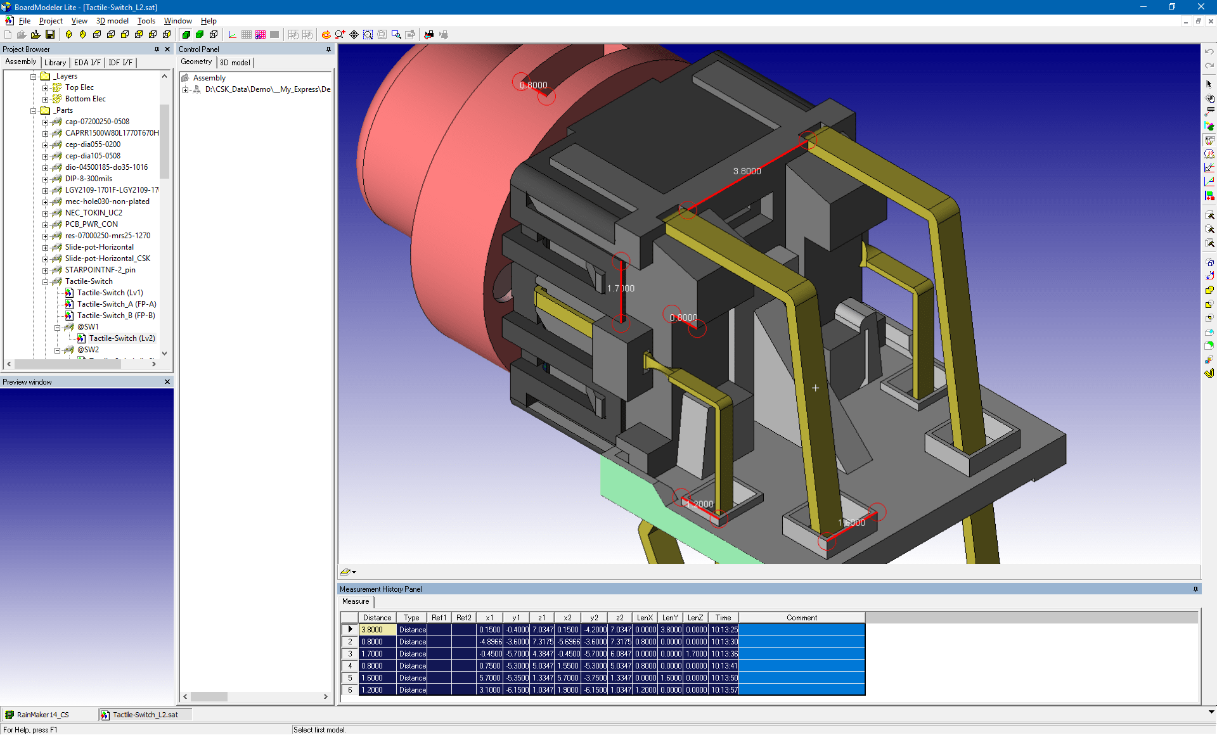This screenshot has height=735, width=1217.
Task: Click the zoom in/out magnifier icon
Action: [340, 35]
